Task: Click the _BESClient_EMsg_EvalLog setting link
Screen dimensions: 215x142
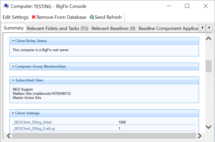Action: (34, 129)
